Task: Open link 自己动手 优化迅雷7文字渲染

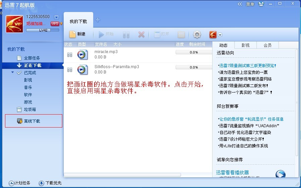Action: click(x=245, y=132)
